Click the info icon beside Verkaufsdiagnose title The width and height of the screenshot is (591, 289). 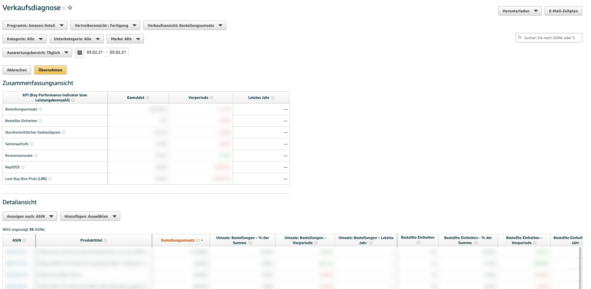pos(64,8)
